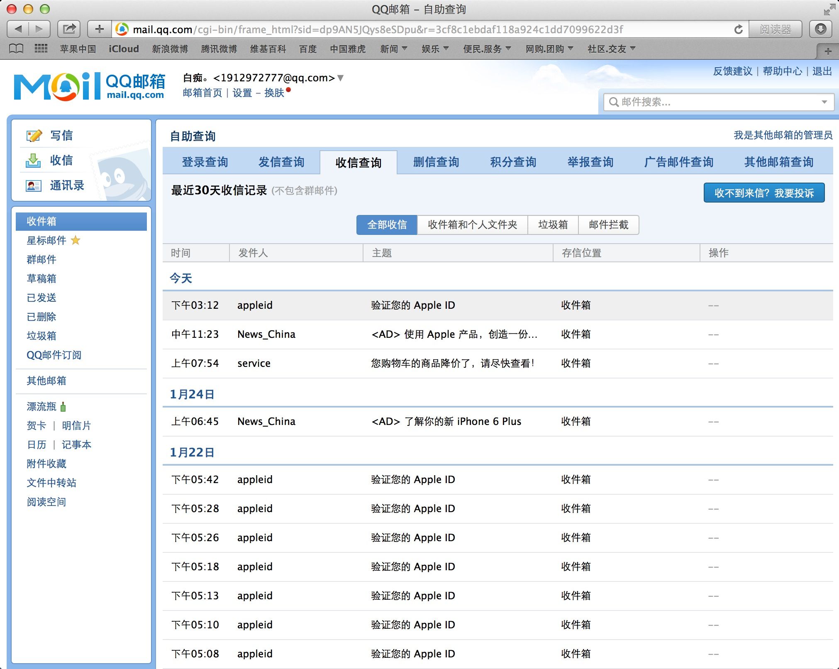Expand the account email dropdown arrow
Image resolution: width=839 pixels, height=669 pixels.
point(340,78)
